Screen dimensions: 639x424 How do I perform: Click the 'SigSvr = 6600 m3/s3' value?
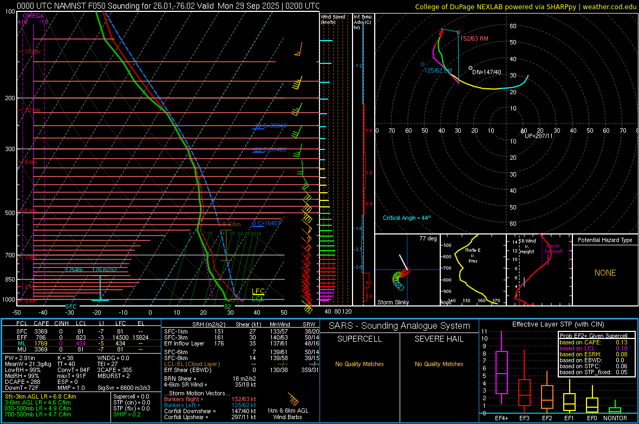tap(124, 388)
